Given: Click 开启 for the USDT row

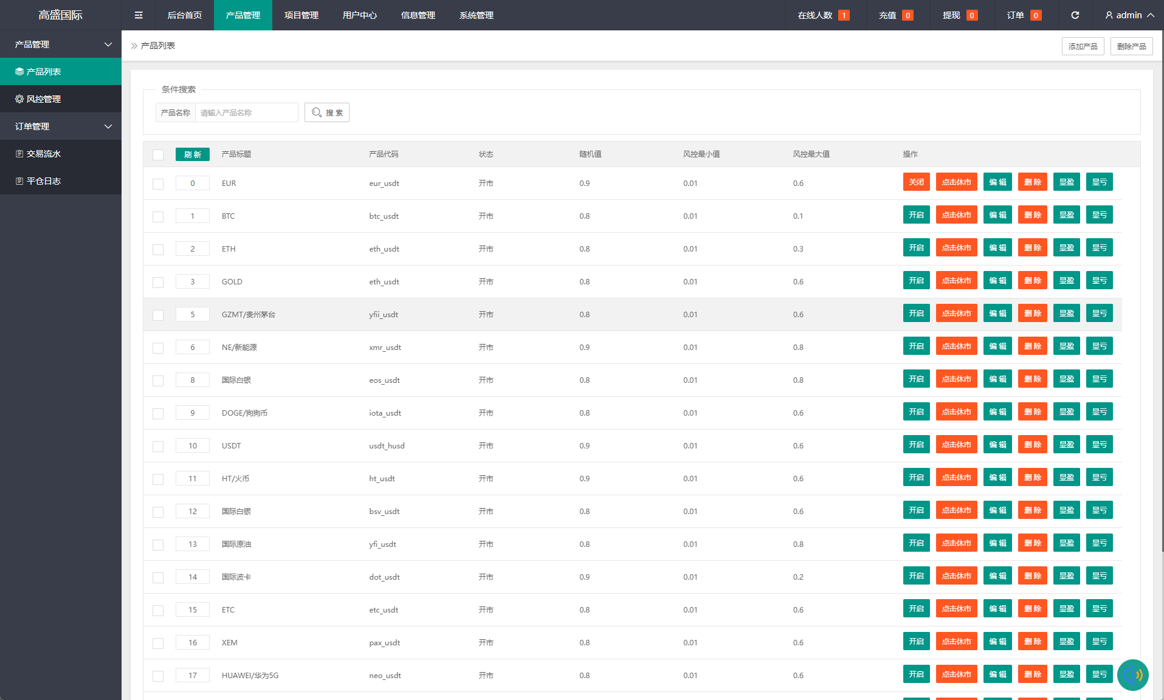Looking at the screenshot, I should click(x=917, y=444).
